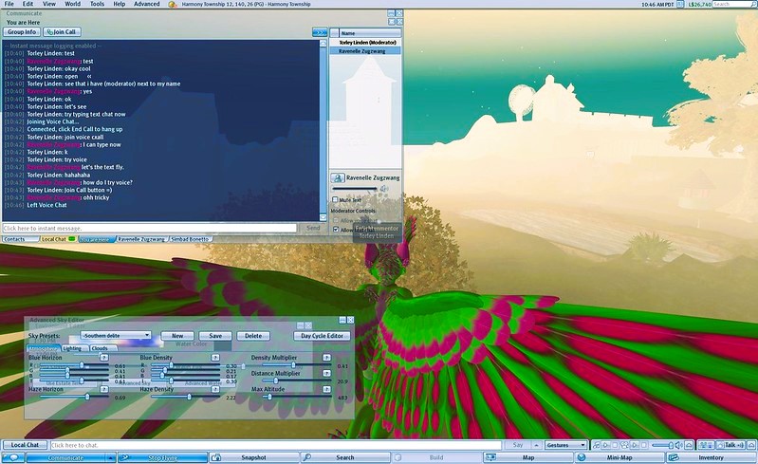Click the status icon next to the clock
This screenshot has height=464, width=758.
point(680,4)
